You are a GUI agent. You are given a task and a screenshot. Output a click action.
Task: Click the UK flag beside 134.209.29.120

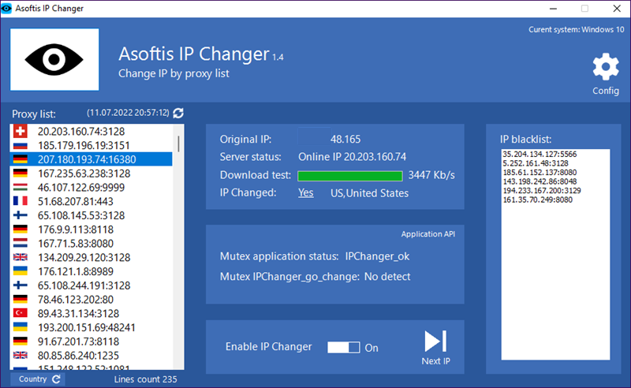click(x=21, y=257)
